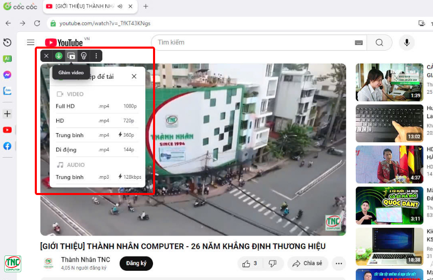Mute tab via speaker icon on tab
The width and height of the screenshot is (433, 280).
(x=120, y=6)
